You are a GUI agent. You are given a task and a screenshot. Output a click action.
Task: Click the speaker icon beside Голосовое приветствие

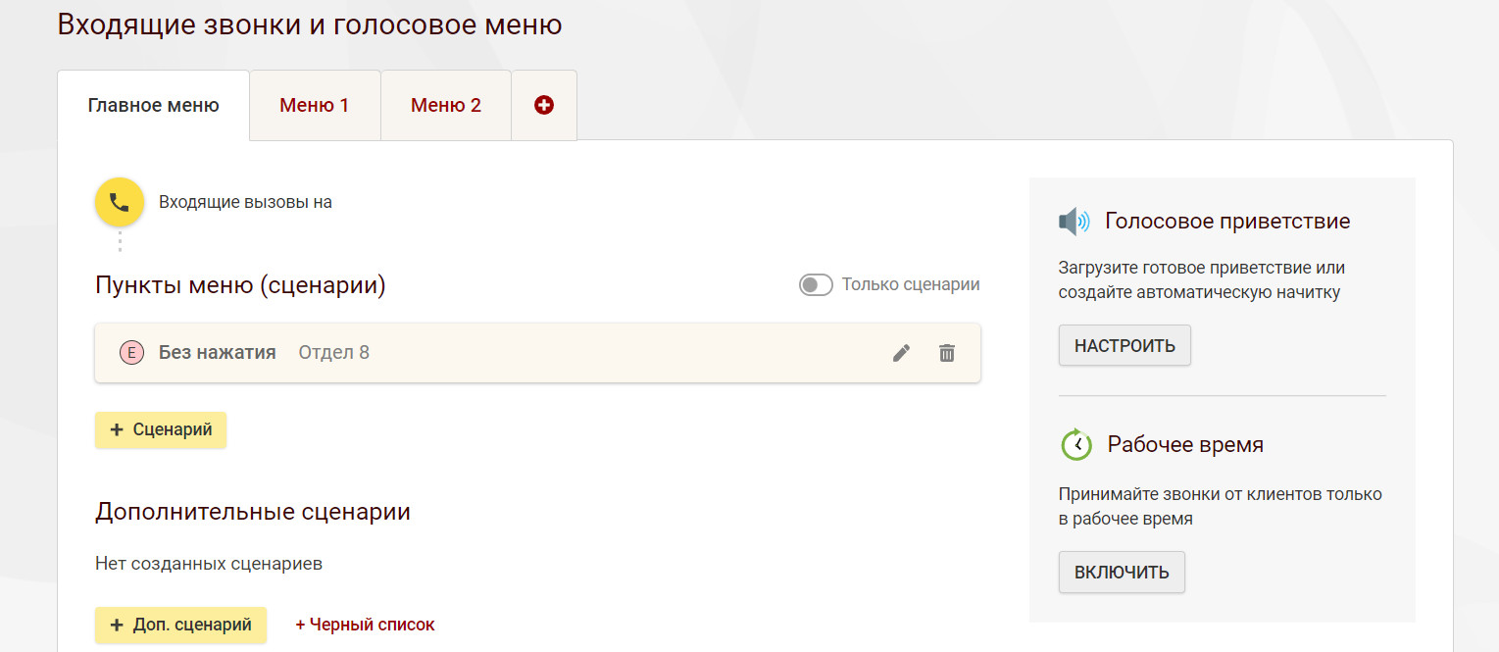pos(1074,222)
